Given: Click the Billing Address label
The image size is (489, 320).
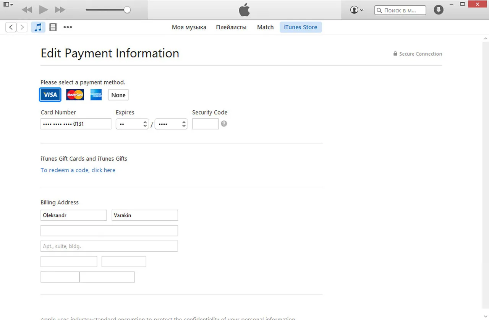Looking at the screenshot, I should coord(60,202).
